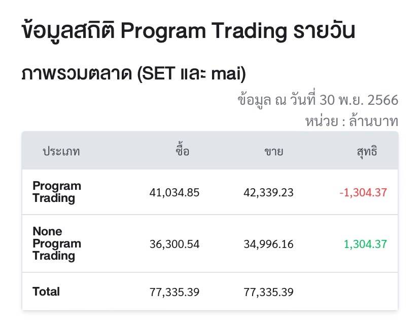
Task: Click the ประเภท column header
Action: tap(61, 151)
